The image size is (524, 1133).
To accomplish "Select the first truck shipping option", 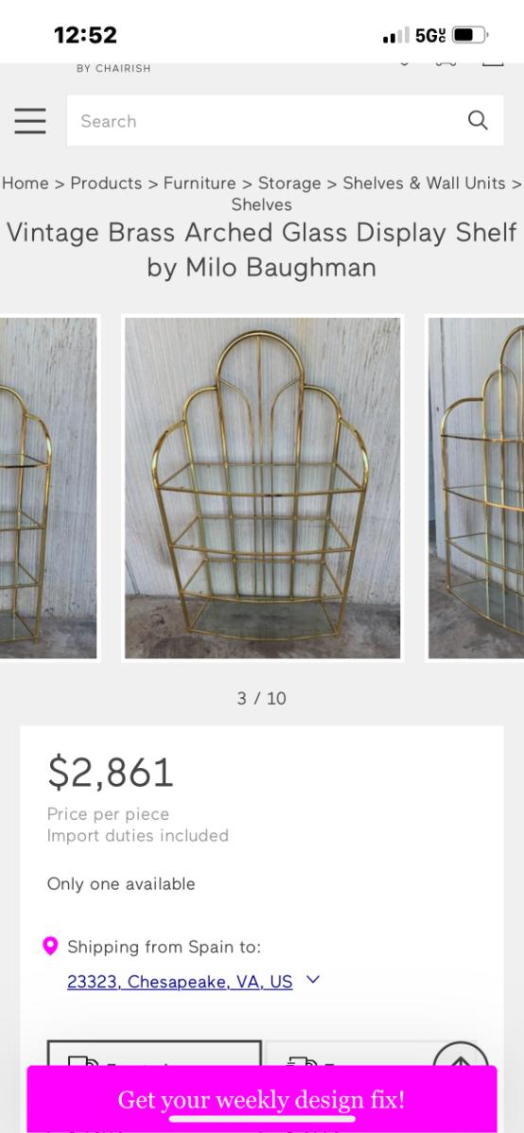I will click(x=154, y=1053).
